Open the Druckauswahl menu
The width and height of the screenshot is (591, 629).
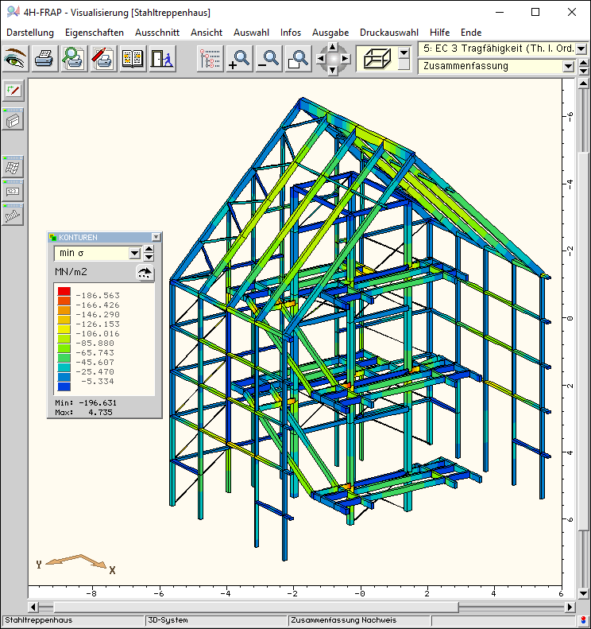coord(388,33)
